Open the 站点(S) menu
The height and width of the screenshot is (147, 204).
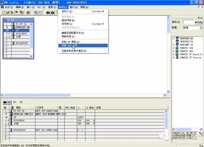click(x=9, y=7)
